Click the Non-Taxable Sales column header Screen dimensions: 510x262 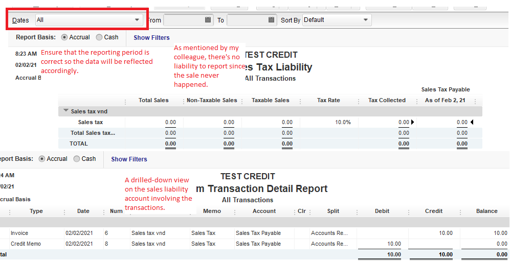[x=212, y=100]
